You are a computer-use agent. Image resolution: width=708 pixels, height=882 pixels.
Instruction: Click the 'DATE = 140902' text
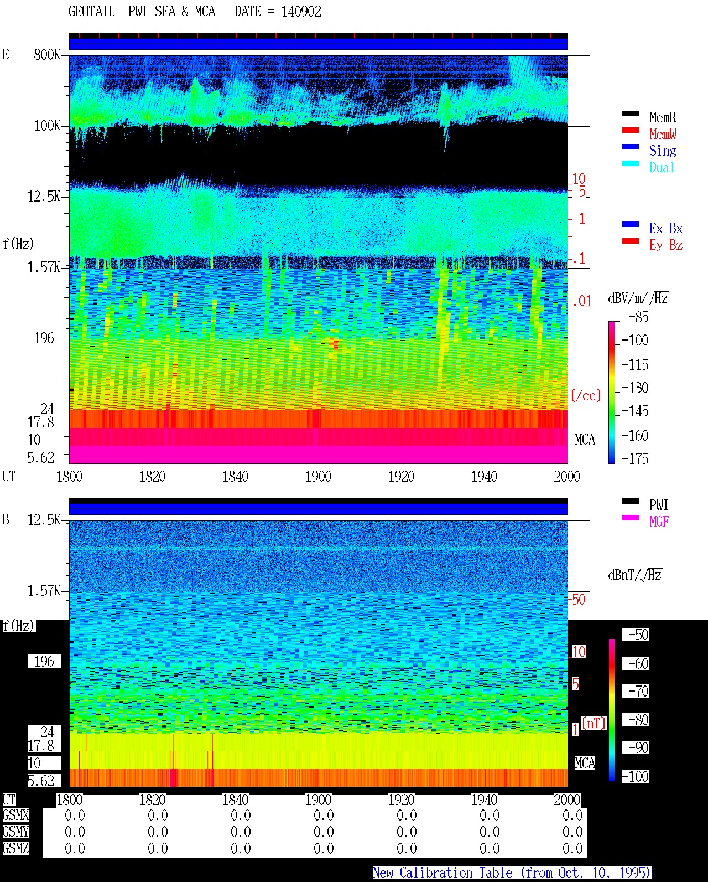278,12
